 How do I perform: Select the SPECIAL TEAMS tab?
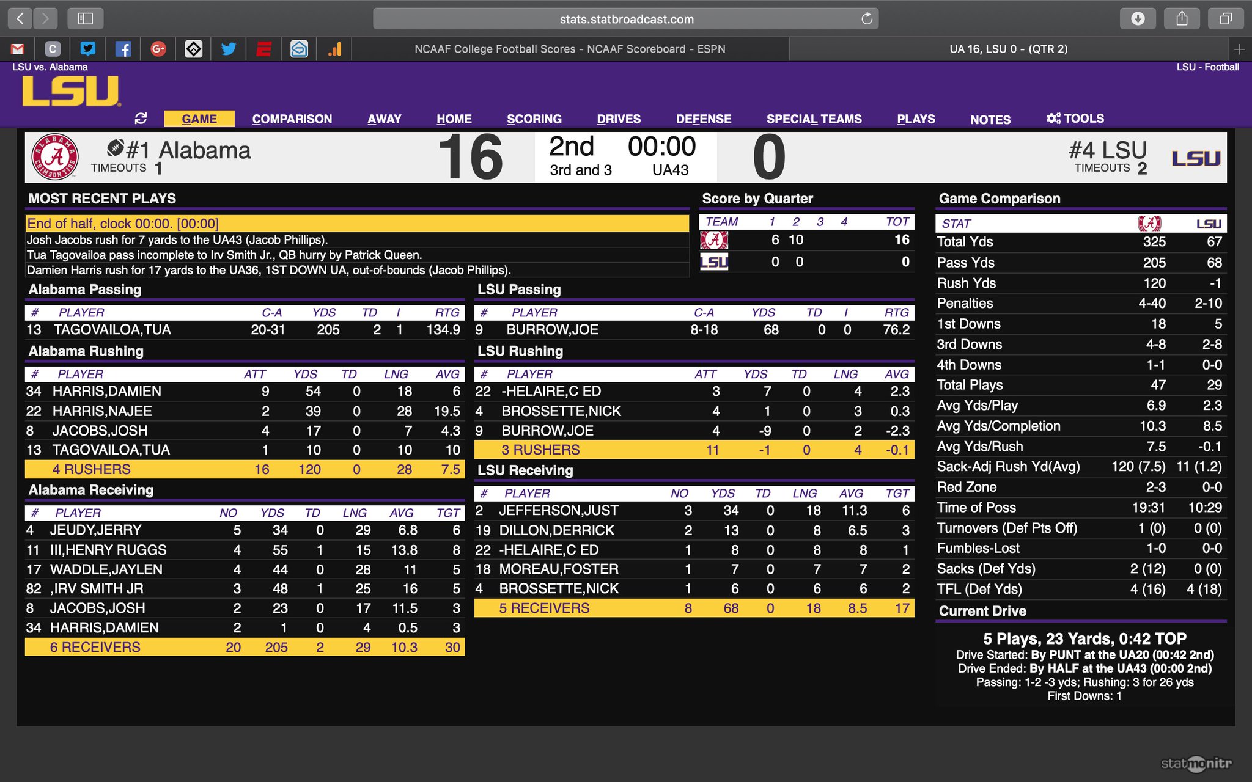[814, 119]
